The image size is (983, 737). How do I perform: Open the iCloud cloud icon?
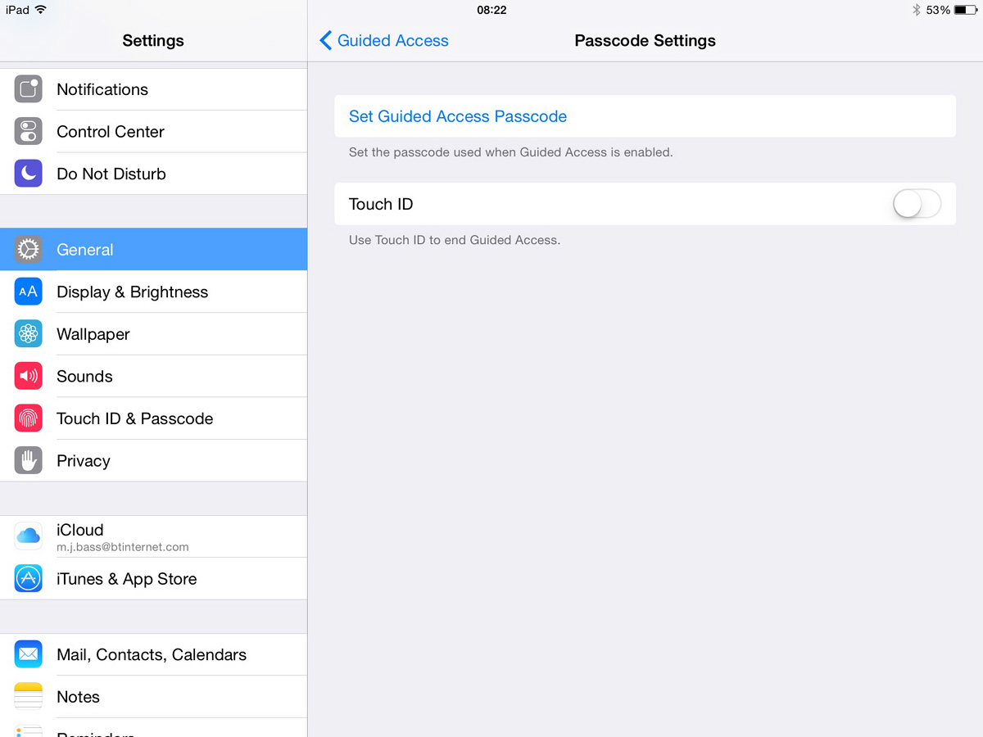29,536
